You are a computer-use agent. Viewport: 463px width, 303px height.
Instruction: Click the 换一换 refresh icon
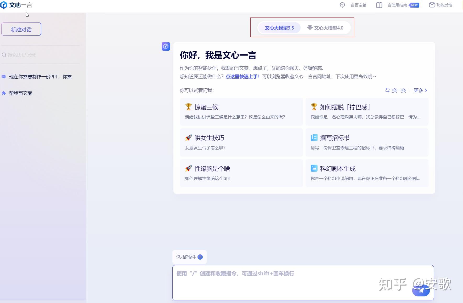pyautogui.click(x=387, y=90)
